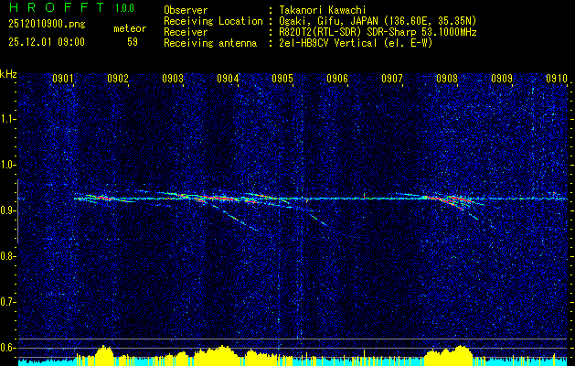Image resolution: width=575 pixels, height=366 pixels.
Task: Click the 1.0 kHz axis label
Action: click(7, 166)
